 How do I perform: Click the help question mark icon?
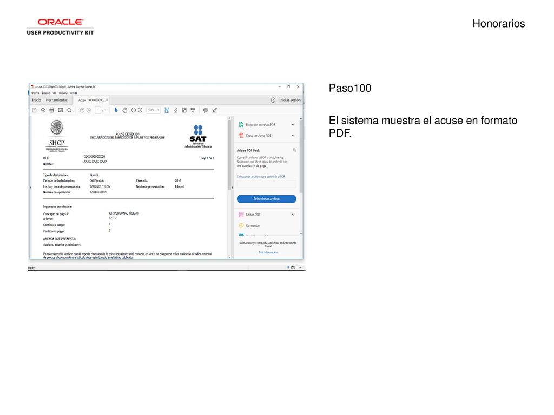[273, 100]
